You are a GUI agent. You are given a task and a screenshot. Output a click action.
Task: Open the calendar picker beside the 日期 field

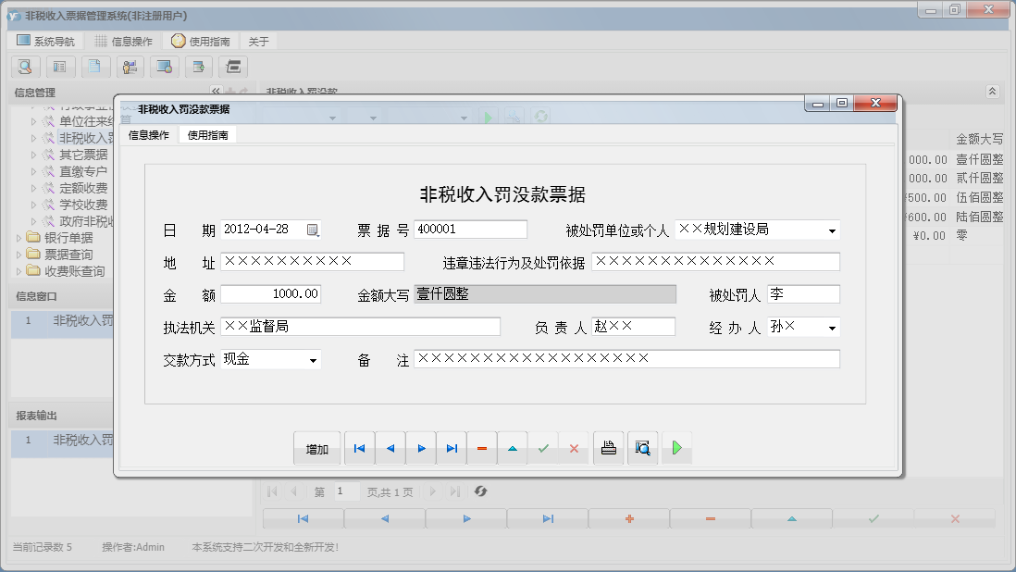point(313,230)
